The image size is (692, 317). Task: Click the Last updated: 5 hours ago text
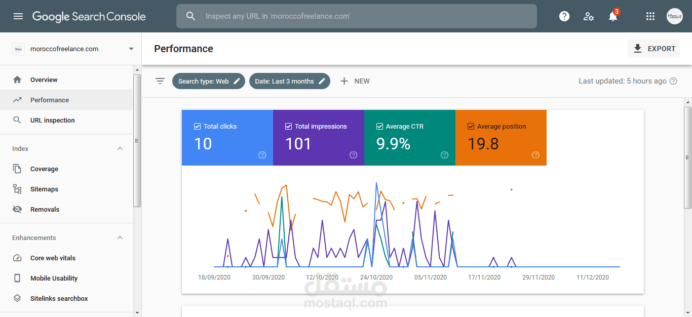coord(623,81)
